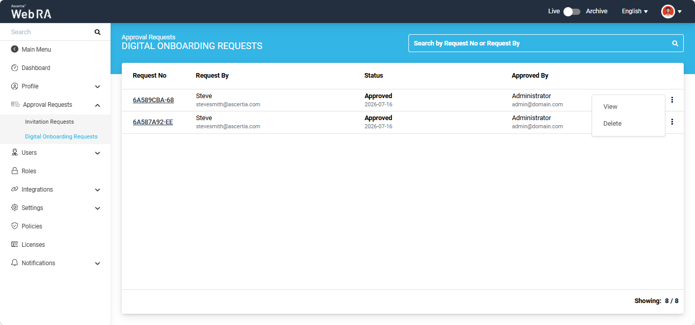Open request link 6A589CBA-68

pyautogui.click(x=153, y=100)
